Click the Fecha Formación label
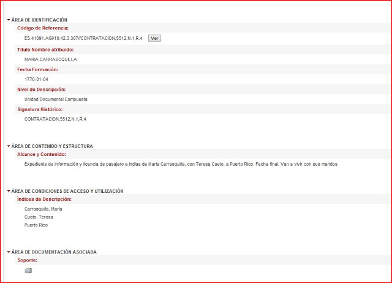Screen dimensions: 392x283 pyautogui.click(x=38, y=69)
